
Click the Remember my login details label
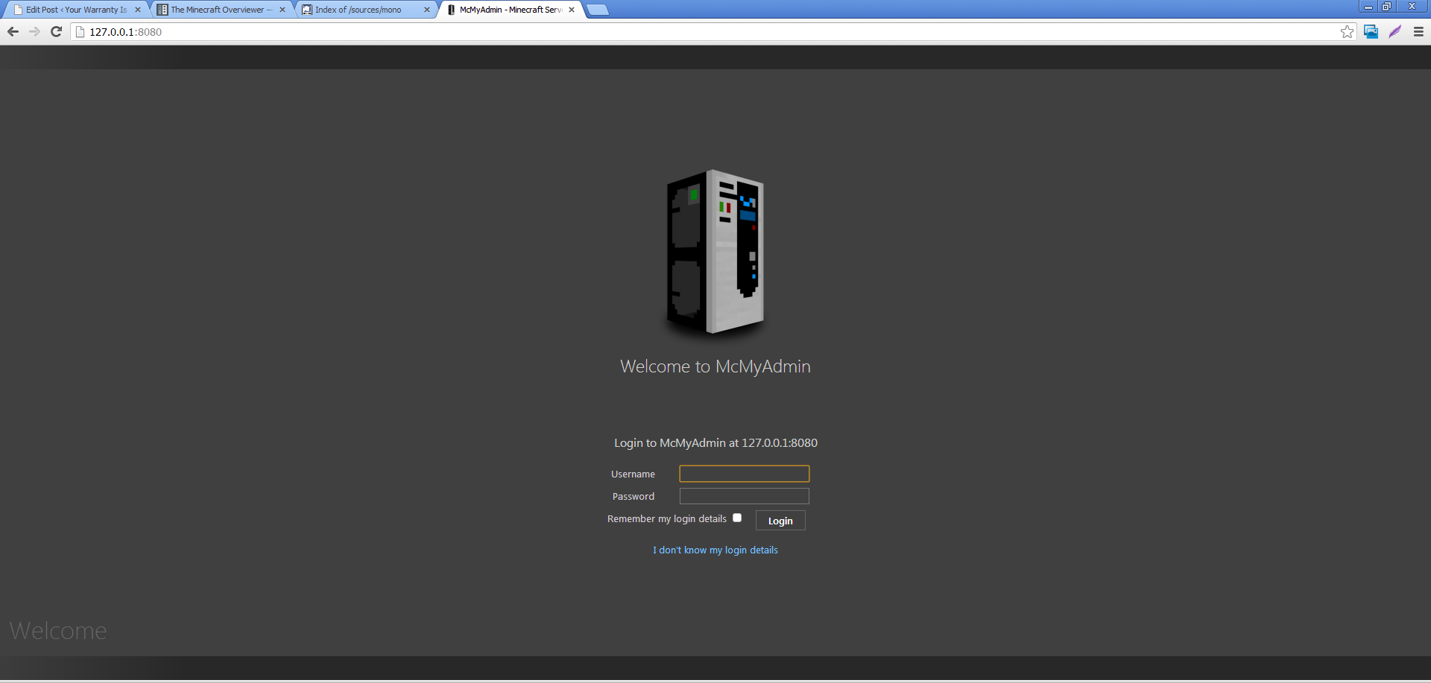point(667,518)
